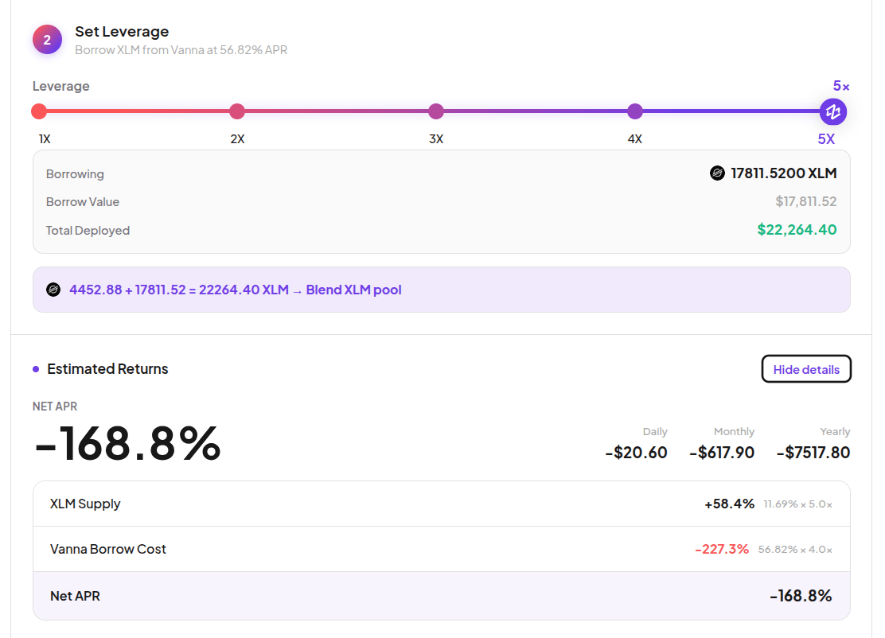This screenshot has width=885, height=638.
Task: Set leverage to 4X stop on slider
Action: (x=635, y=111)
